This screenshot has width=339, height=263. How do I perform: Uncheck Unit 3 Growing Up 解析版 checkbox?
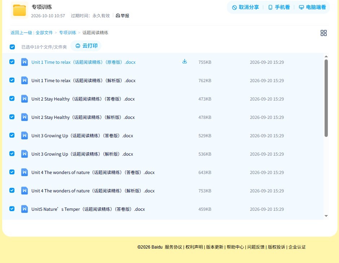[x=12, y=153]
